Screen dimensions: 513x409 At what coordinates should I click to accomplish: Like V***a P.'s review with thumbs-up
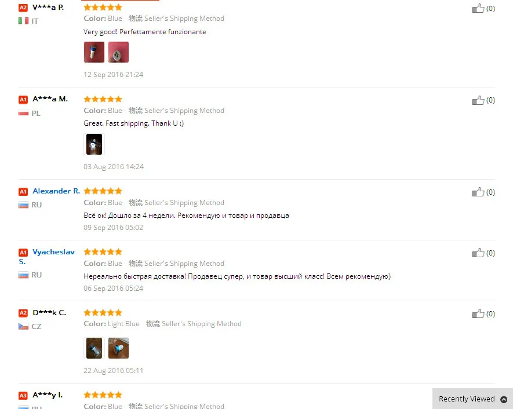(x=478, y=8)
